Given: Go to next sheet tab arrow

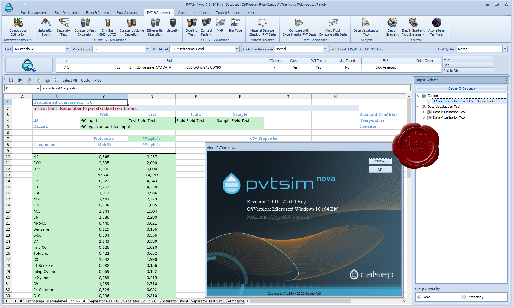Looking at the screenshot, I should pos(16,301).
